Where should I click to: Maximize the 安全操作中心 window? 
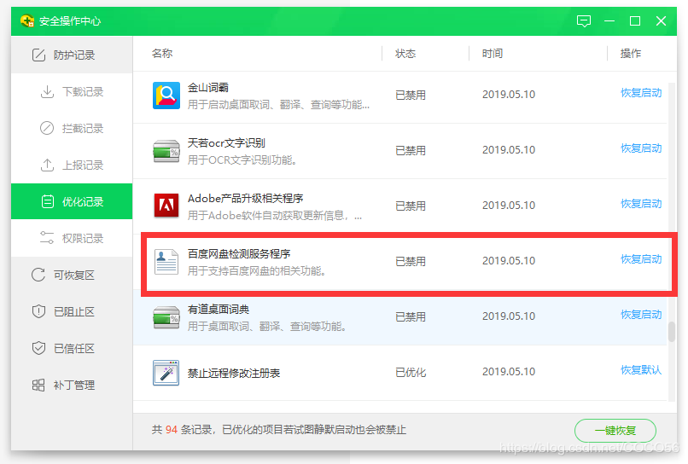click(x=635, y=20)
